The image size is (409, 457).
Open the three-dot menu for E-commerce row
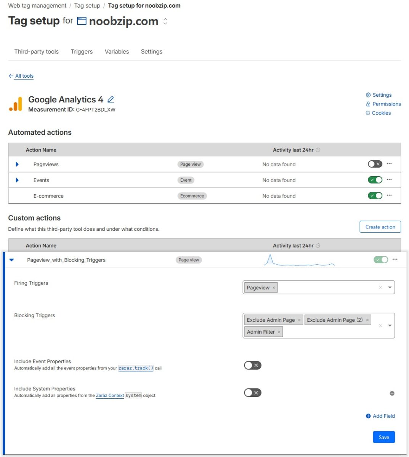[x=389, y=195]
